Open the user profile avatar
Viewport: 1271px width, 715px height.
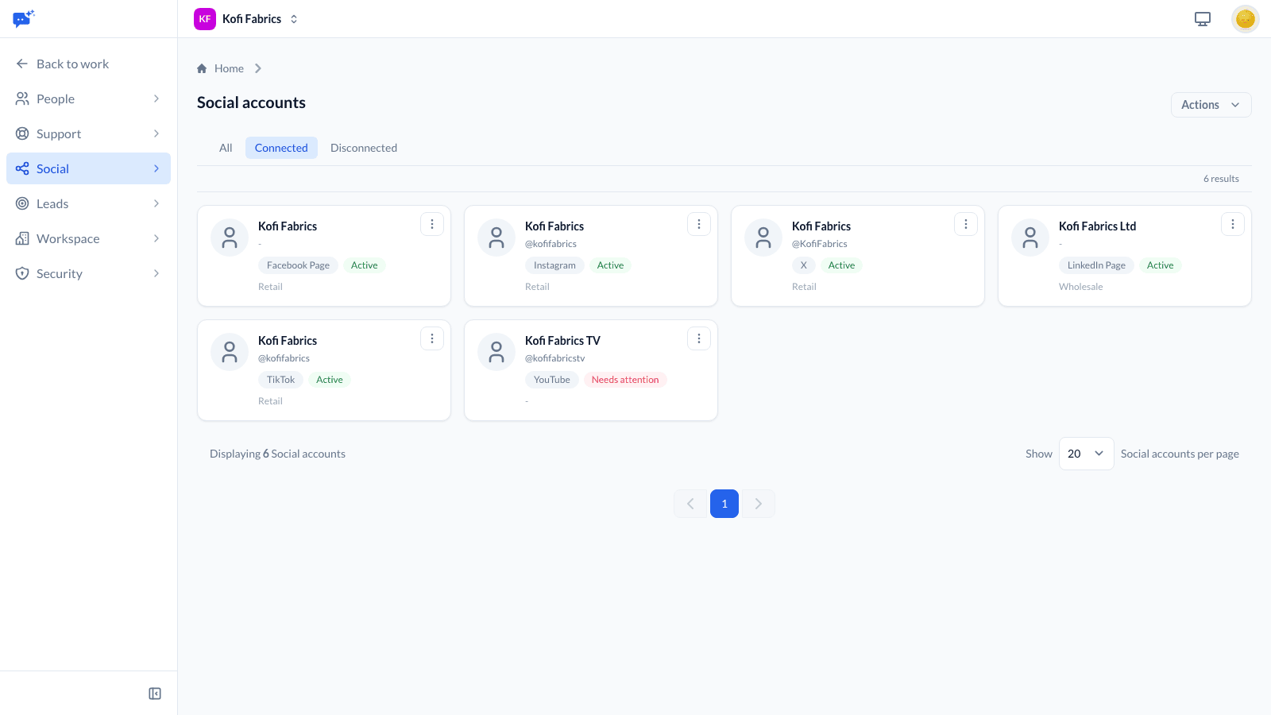pyautogui.click(x=1246, y=19)
